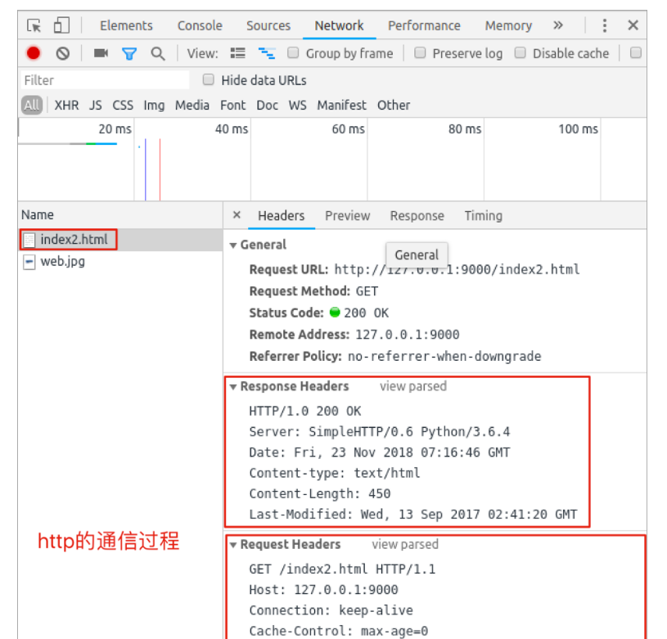Open the DevTools three-dot menu
The height and width of the screenshot is (639, 667).
pos(605,25)
